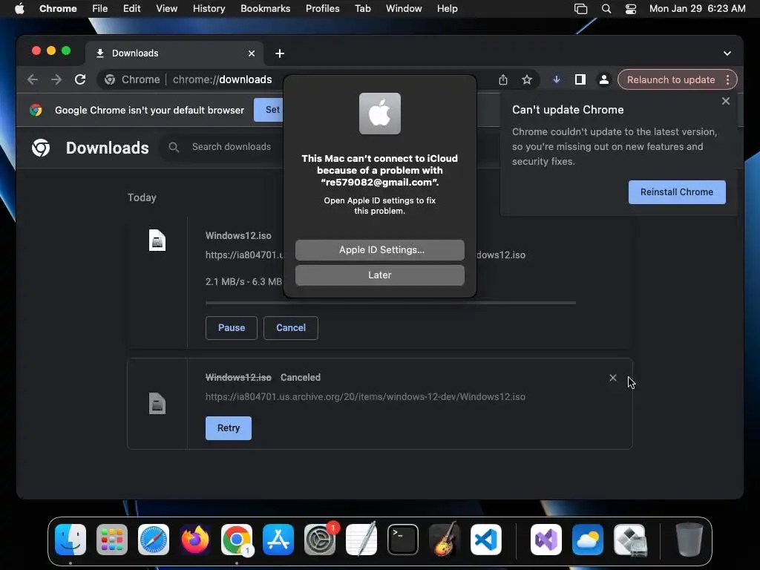The height and width of the screenshot is (570, 760).
Task: Open the Profiles menu
Action: (x=322, y=9)
